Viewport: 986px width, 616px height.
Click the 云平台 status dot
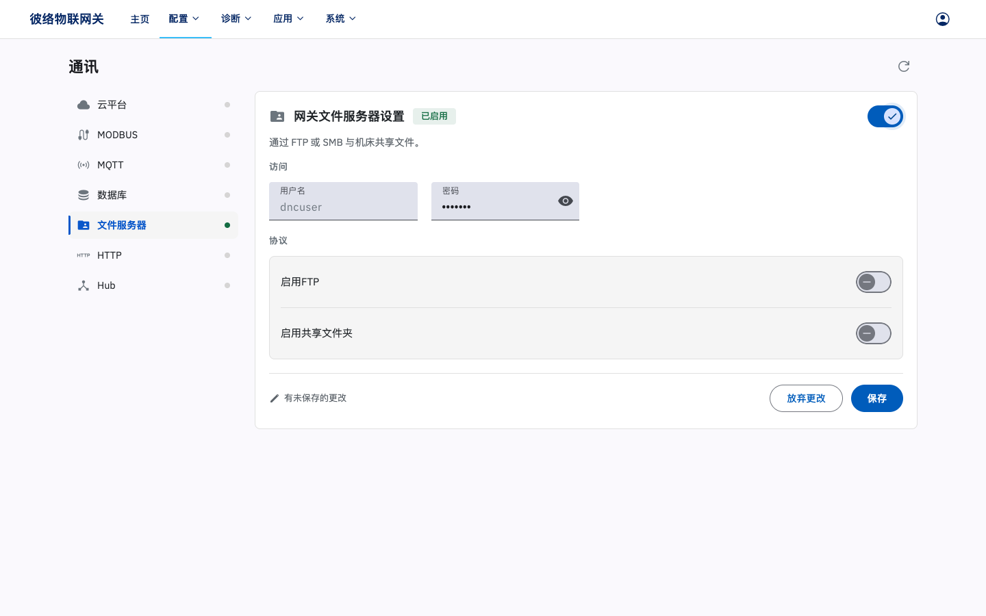[x=227, y=105]
